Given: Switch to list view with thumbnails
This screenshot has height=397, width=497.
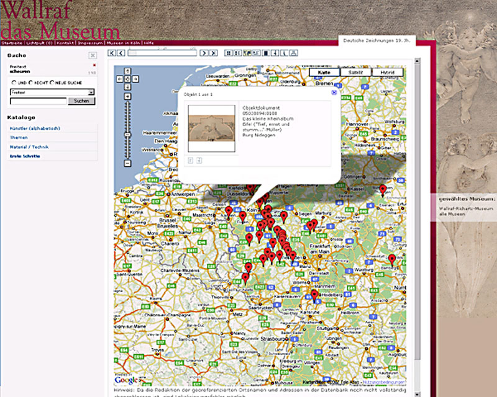Looking at the screenshot, I should (237, 53).
